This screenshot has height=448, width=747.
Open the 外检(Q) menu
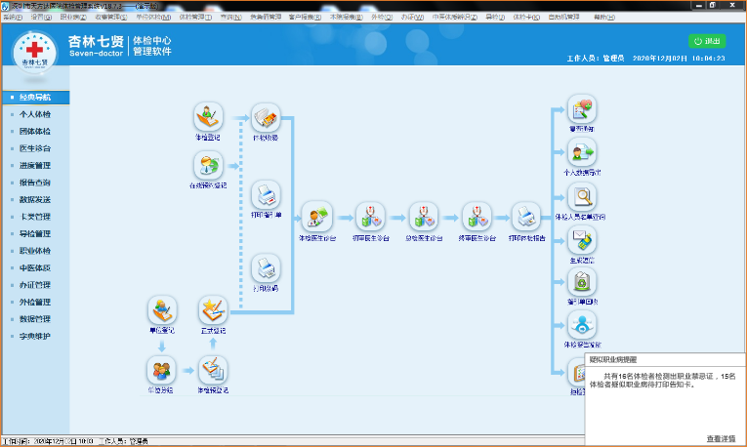click(382, 18)
